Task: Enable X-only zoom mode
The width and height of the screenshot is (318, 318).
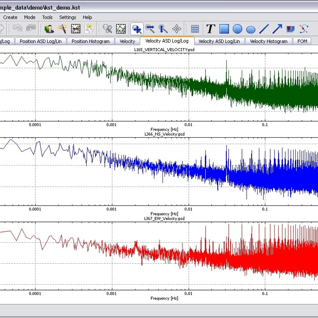Action: [150, 29]
